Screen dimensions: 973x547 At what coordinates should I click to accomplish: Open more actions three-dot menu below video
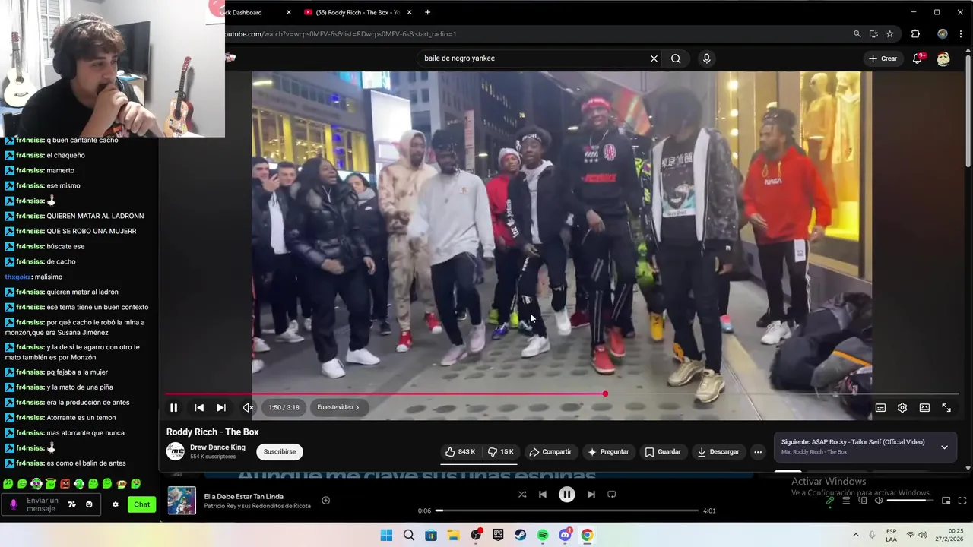pyautogui.click(x=758, y=451)
